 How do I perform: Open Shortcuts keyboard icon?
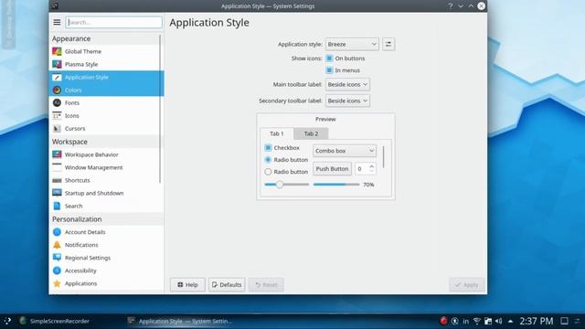57,180
